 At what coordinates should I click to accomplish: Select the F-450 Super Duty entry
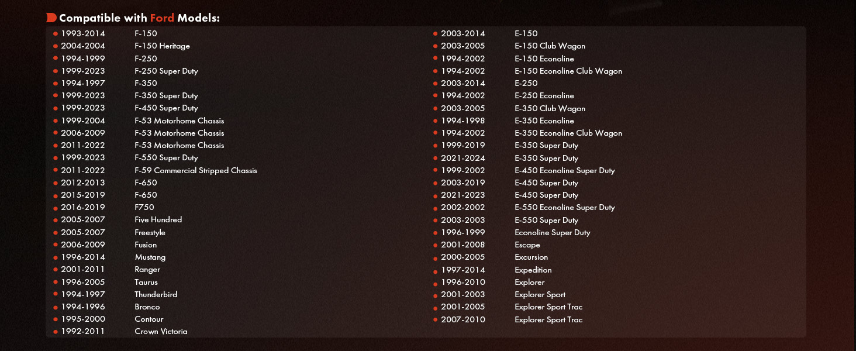pos(166,108)
